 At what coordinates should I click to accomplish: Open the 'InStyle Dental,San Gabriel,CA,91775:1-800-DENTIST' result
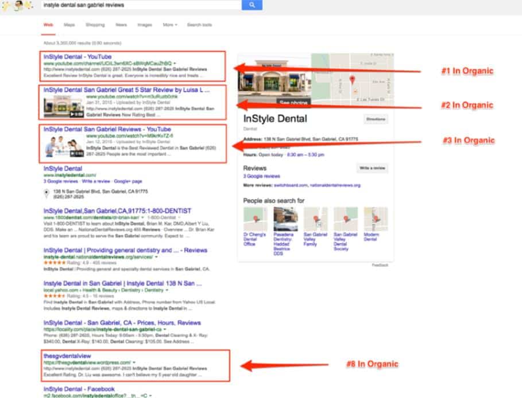coord(117,211)
